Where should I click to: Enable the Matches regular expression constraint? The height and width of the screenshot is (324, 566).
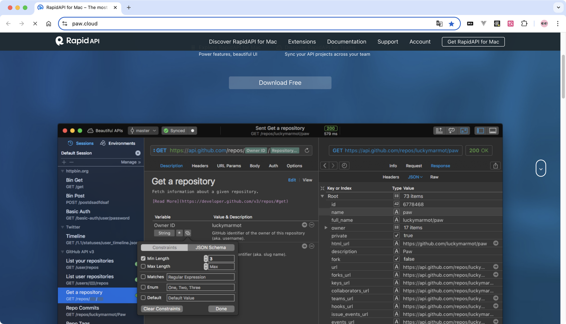pos(143,277)
